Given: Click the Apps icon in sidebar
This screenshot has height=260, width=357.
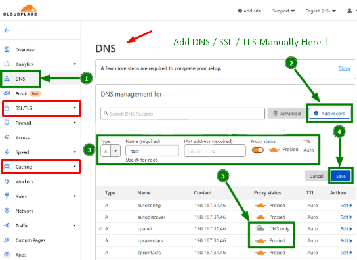Looking at the screenshot, I should [7, 255].
